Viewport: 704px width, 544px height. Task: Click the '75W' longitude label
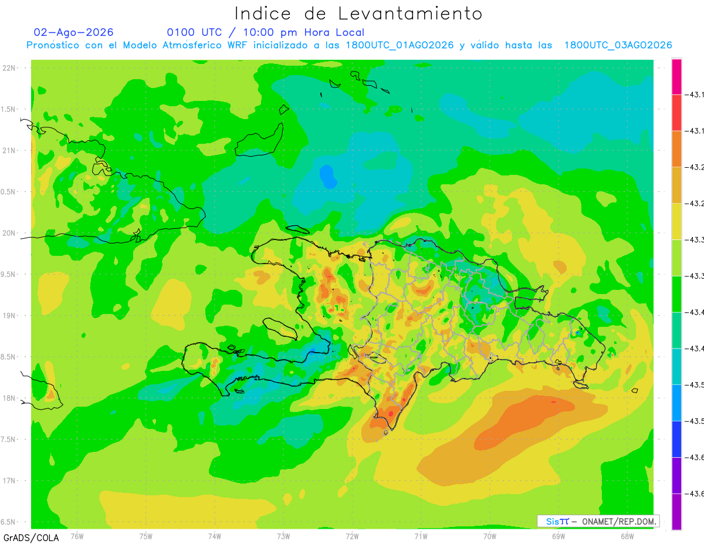[145, 536]
